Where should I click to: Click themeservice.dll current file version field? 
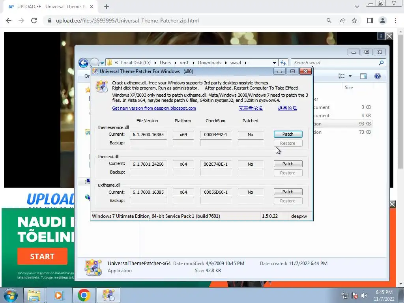[x=148, y=135]
